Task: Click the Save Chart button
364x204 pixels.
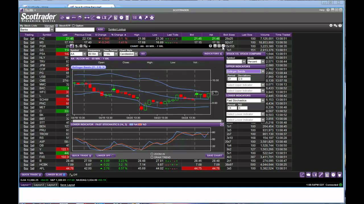Action: [x=214, y=156]
